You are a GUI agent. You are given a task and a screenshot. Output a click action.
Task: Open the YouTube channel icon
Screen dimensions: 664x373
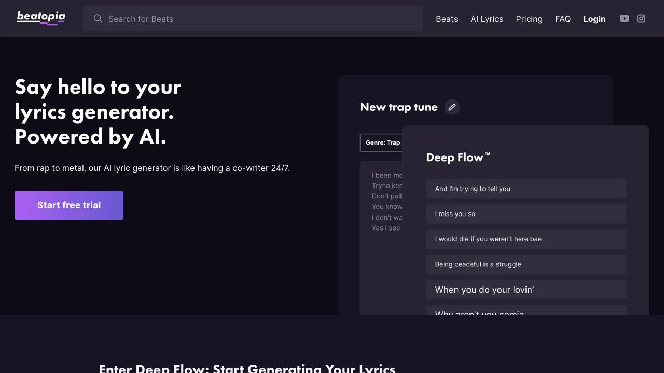click(x=625, y=19)
